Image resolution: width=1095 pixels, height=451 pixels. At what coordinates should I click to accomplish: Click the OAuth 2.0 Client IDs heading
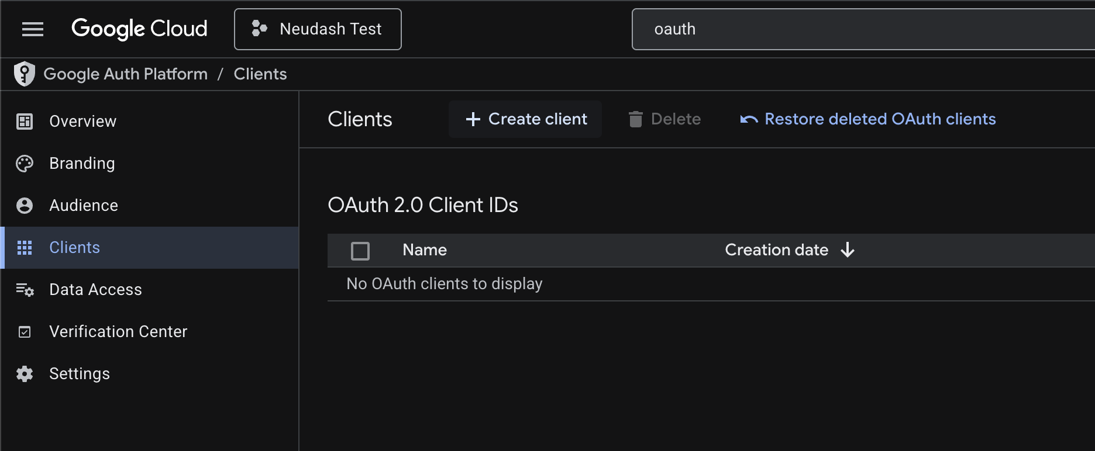423,205
